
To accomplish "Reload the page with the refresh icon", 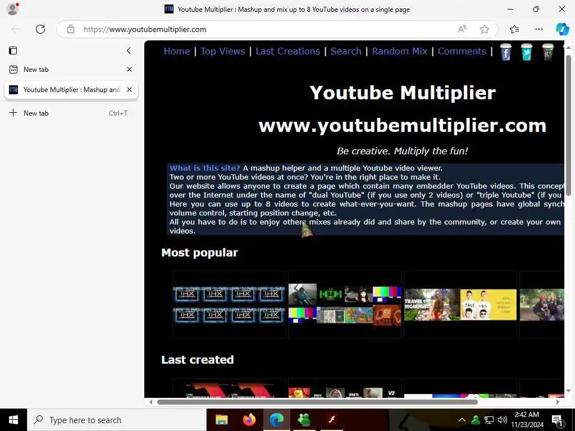I will (x=40, y=29).
